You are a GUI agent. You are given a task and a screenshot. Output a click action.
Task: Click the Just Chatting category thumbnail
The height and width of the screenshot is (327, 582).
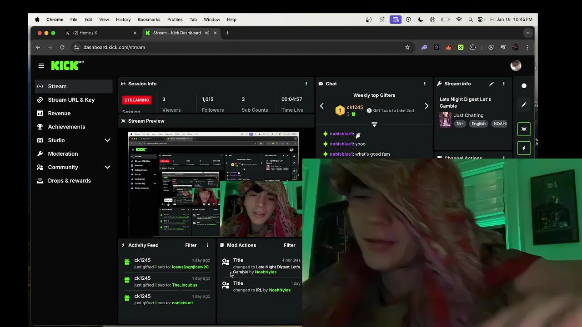coord(445,119)
